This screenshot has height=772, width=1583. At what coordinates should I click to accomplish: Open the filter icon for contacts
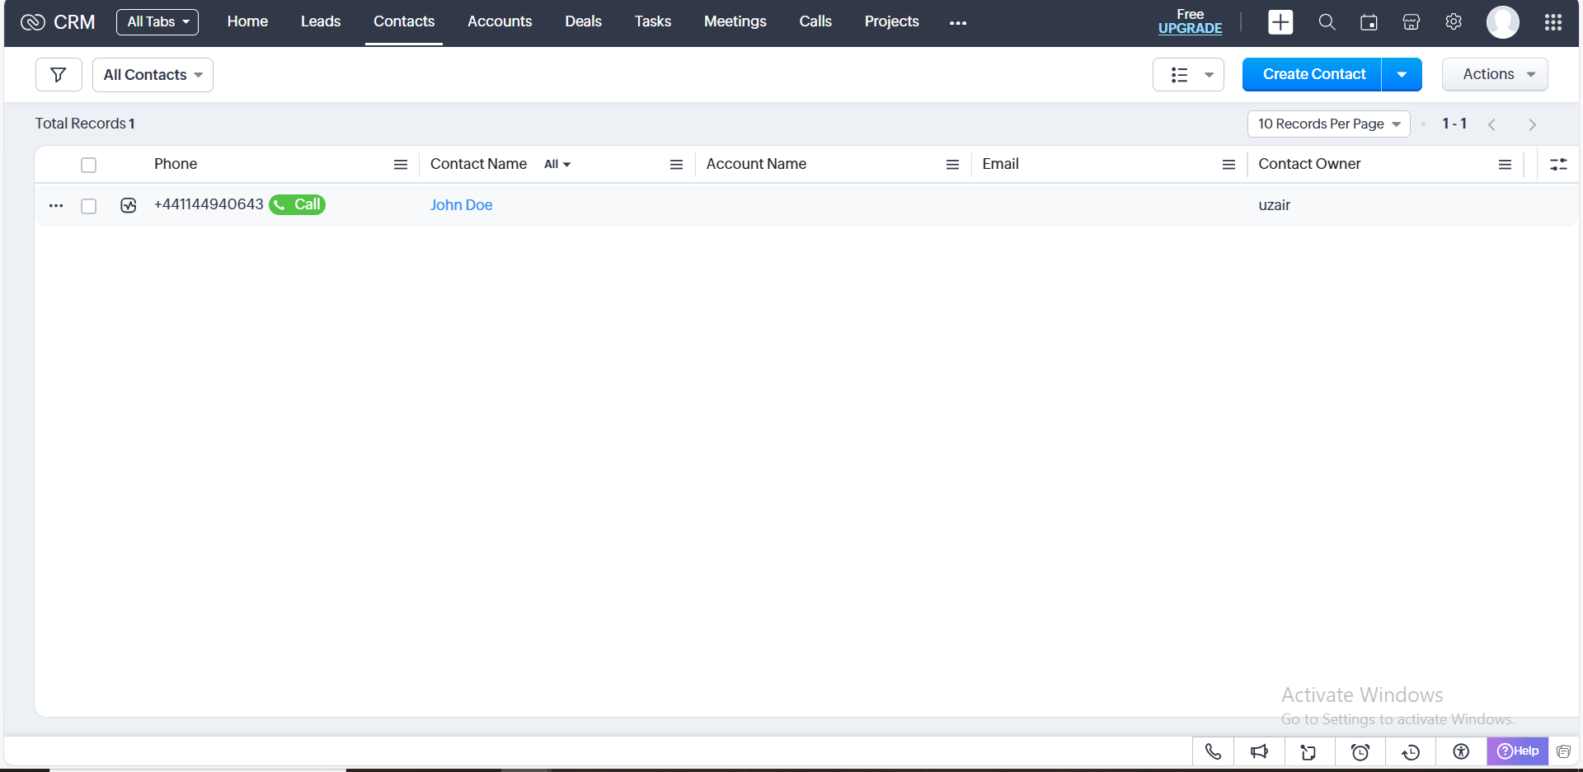tap(59, 75)
